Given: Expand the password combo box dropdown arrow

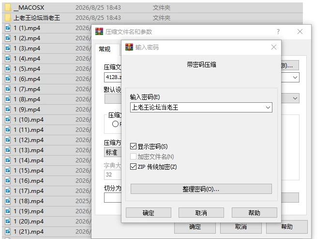Looking at the screenshot, I should 268,107.
